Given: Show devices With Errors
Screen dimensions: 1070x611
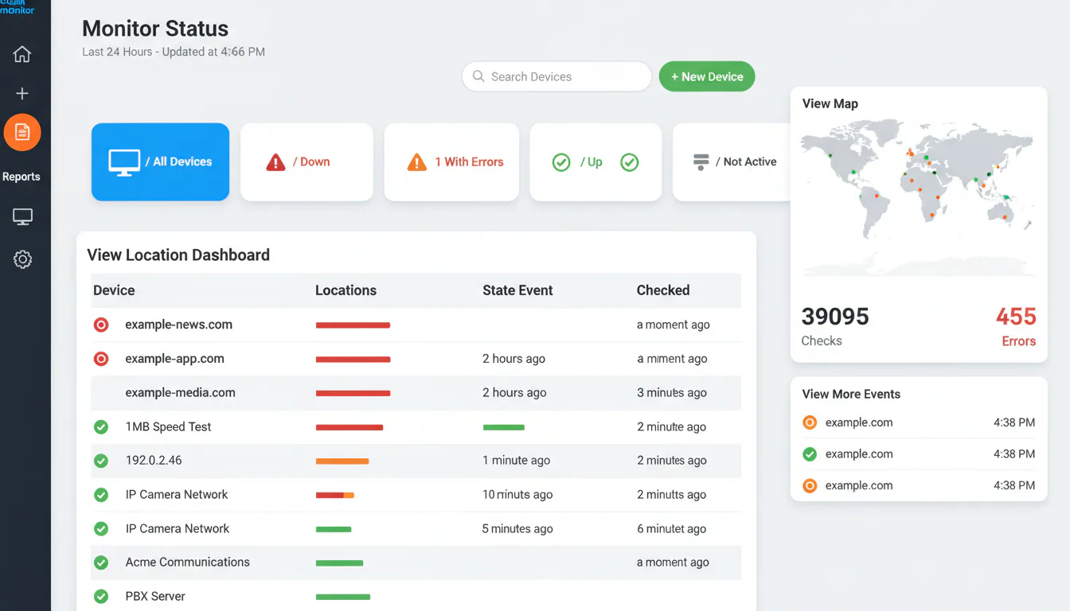Looking at the screenshot, I should (451, 162).
